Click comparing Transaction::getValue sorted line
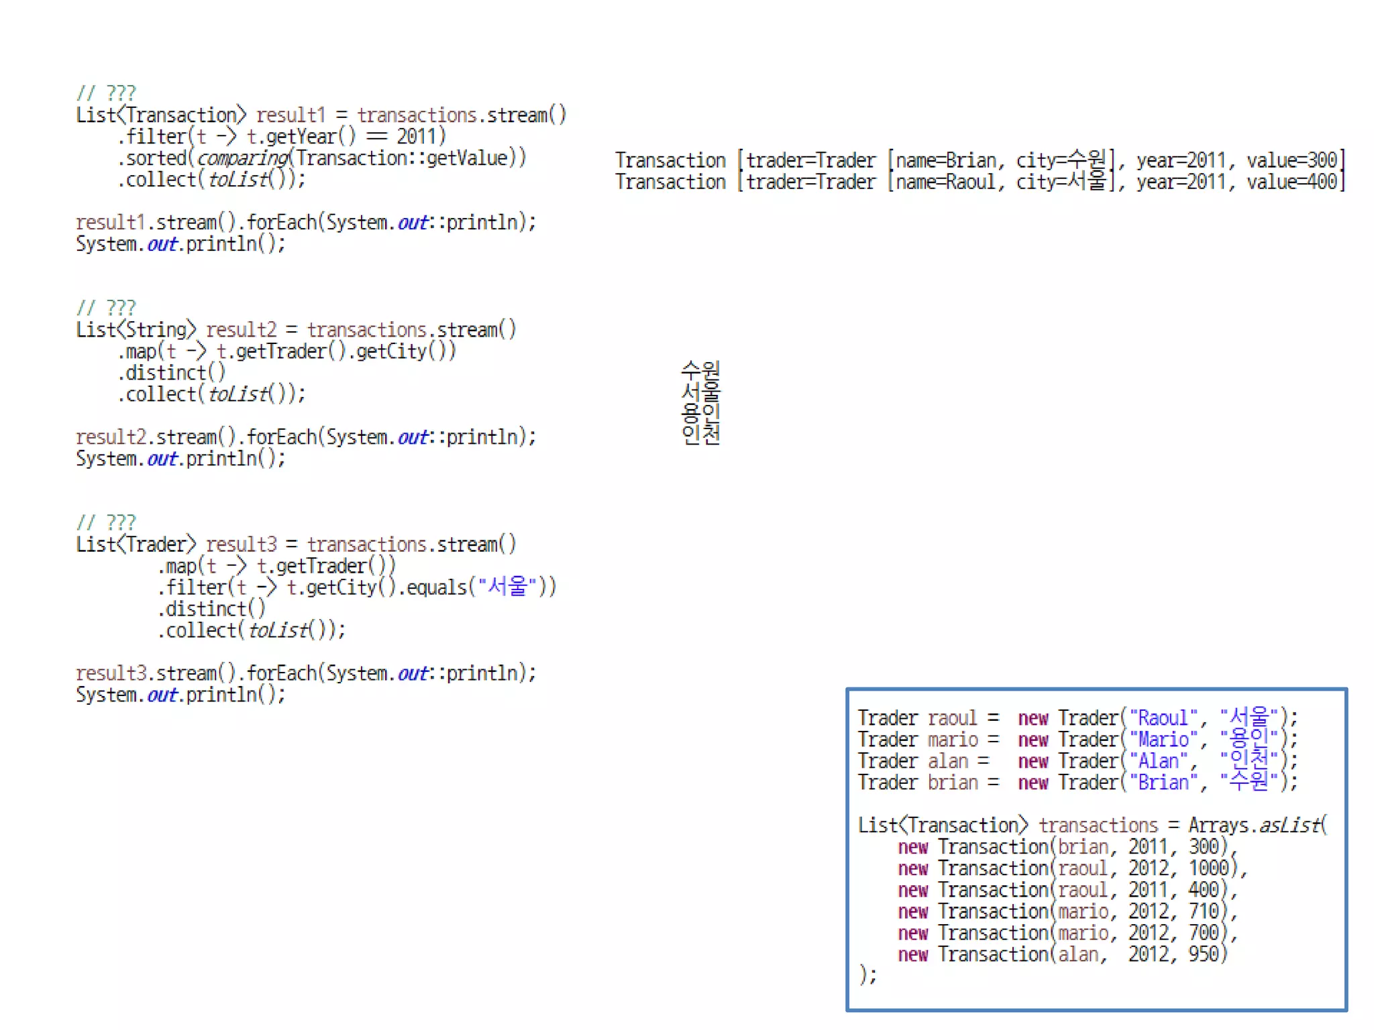This screenshot has width=1374, height=1030. (x=322, y=158)
